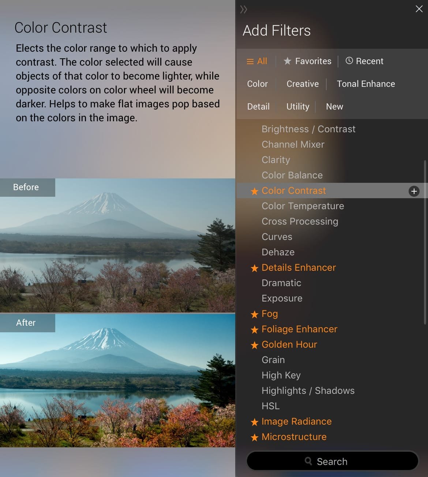Close the Add Filters panel
Viewport: 428px width, 477px height.
point(419,9)
